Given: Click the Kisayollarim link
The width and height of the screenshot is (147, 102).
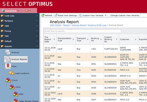Looking at the screenshot, I should point(11,11).
